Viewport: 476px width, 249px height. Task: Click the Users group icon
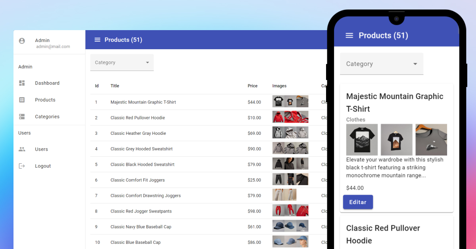pyautogui.click(x=22, y=149)
